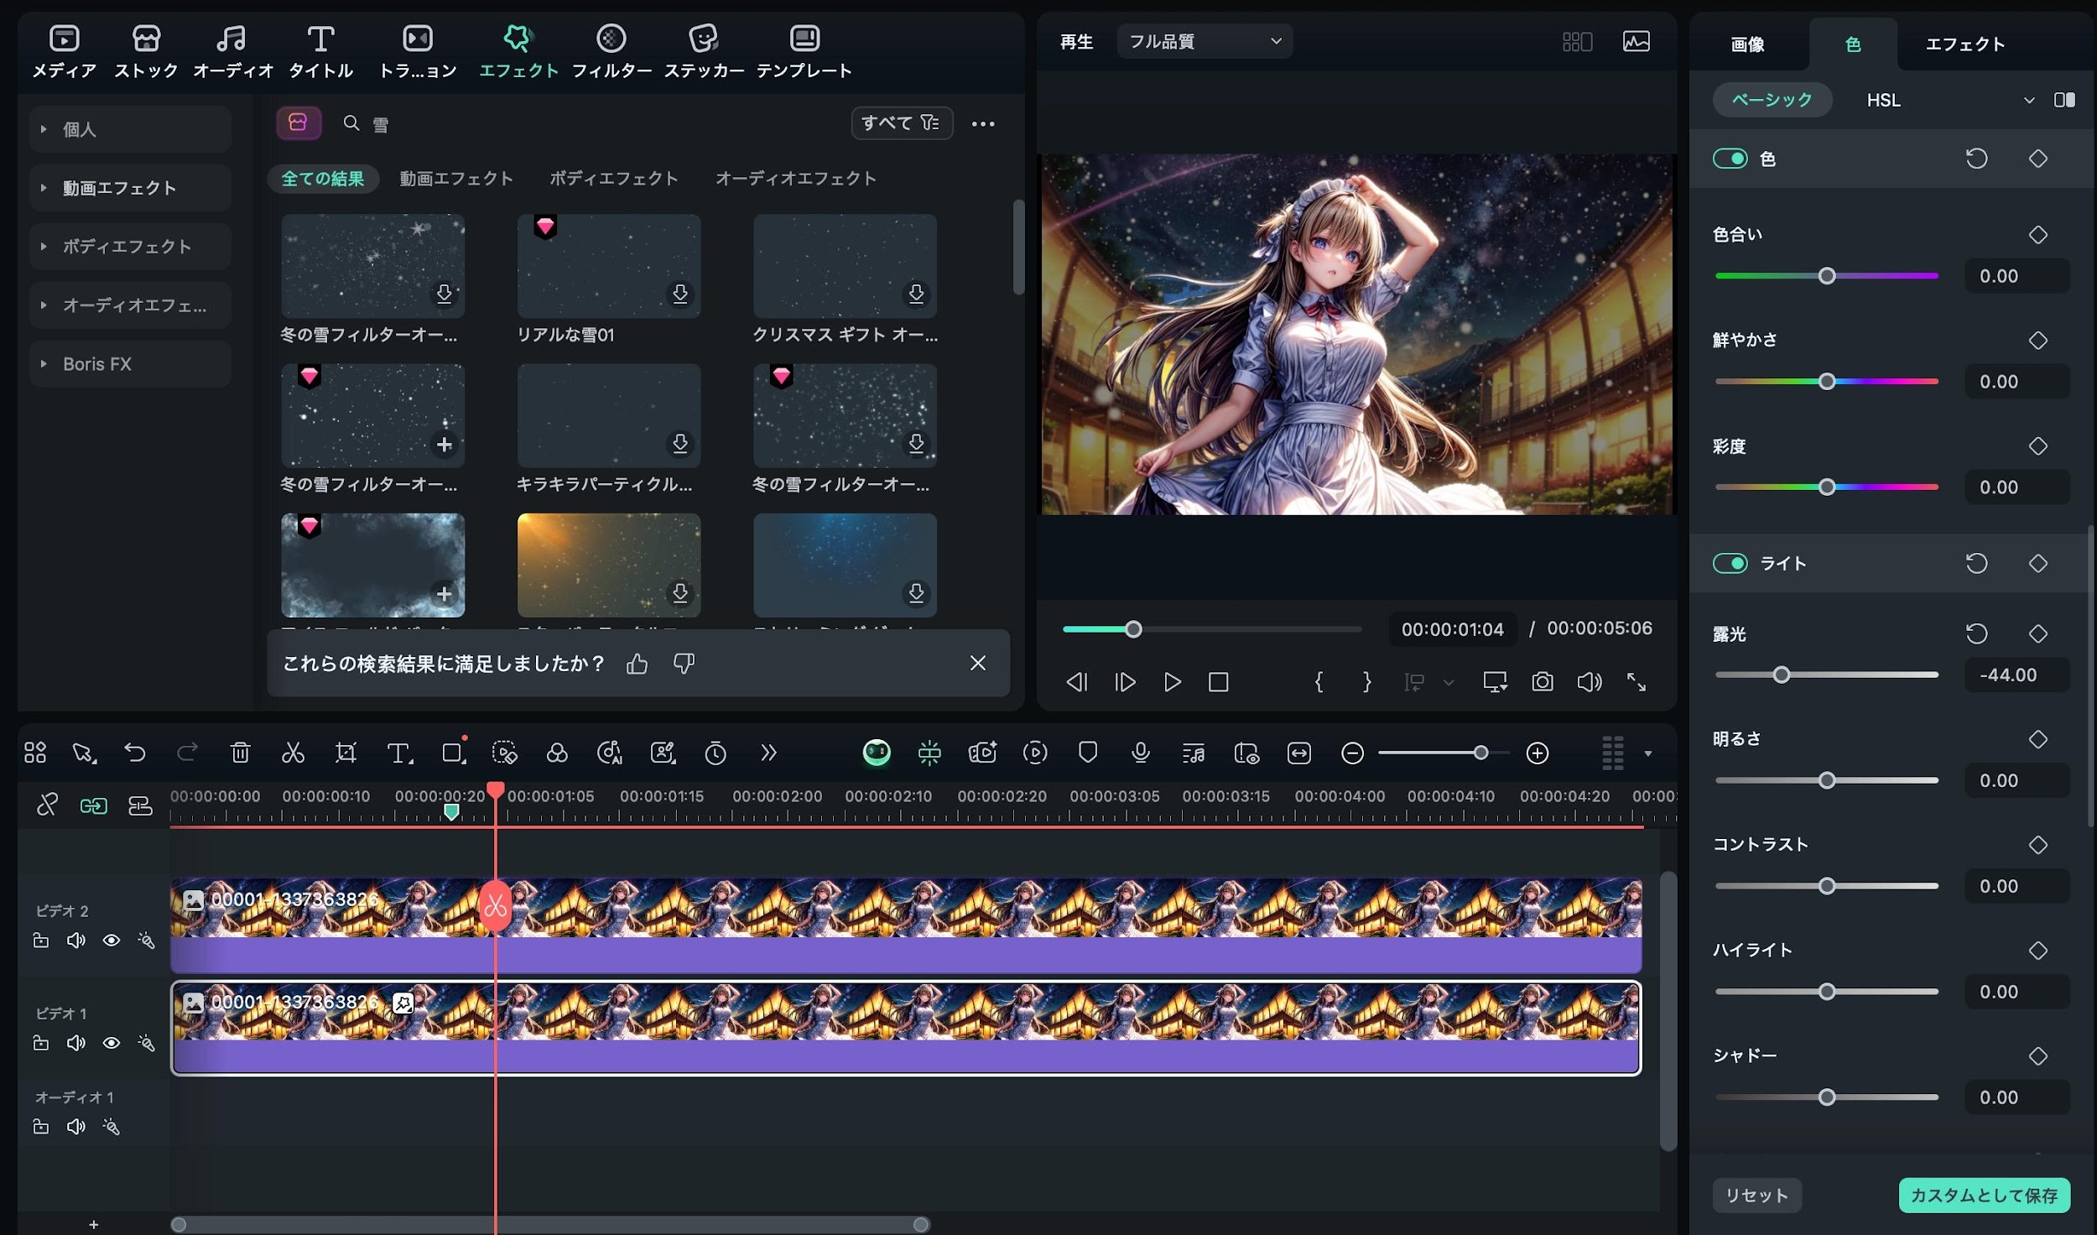Open the scope histogram icon above preview
Viewport: 2097px width, 1235px height.
tap(1636, 41)
